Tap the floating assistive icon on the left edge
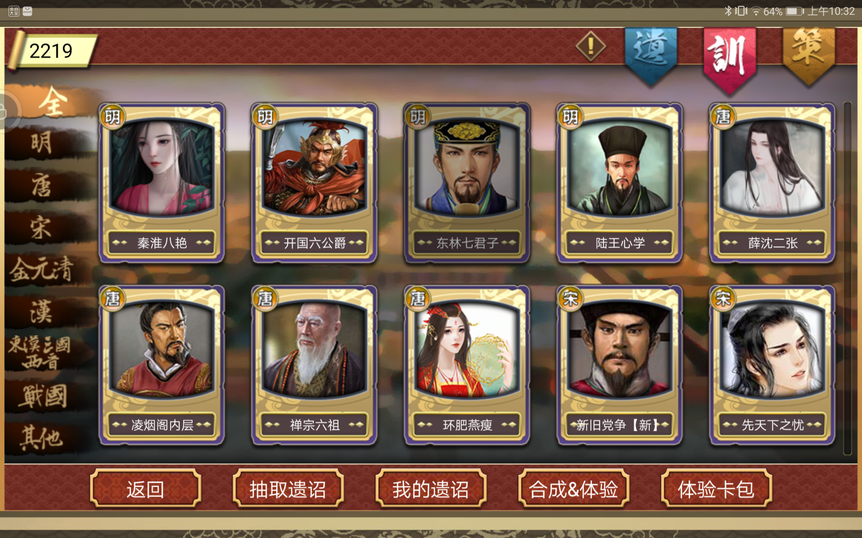 coord(8,111)
